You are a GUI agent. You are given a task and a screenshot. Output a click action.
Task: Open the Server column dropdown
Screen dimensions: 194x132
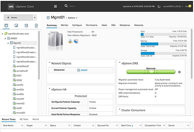(188, 125)
